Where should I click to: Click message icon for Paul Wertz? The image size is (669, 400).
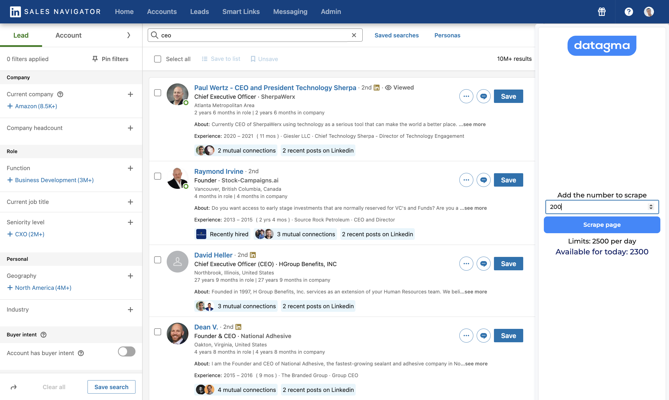pos(483,96)
